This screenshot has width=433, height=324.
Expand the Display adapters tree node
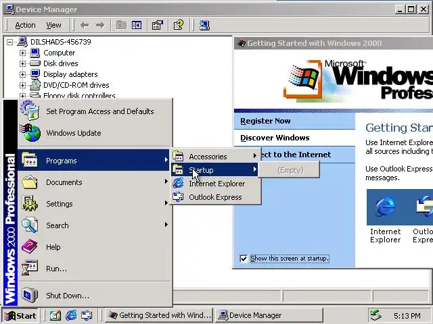pyautogui.click(x=22, y=74)
